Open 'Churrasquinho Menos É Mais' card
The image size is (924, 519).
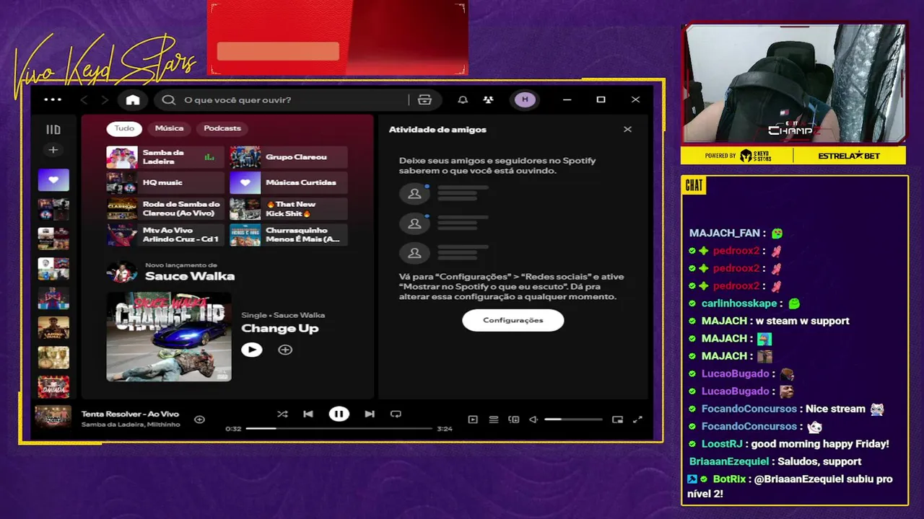coord(289,235)
